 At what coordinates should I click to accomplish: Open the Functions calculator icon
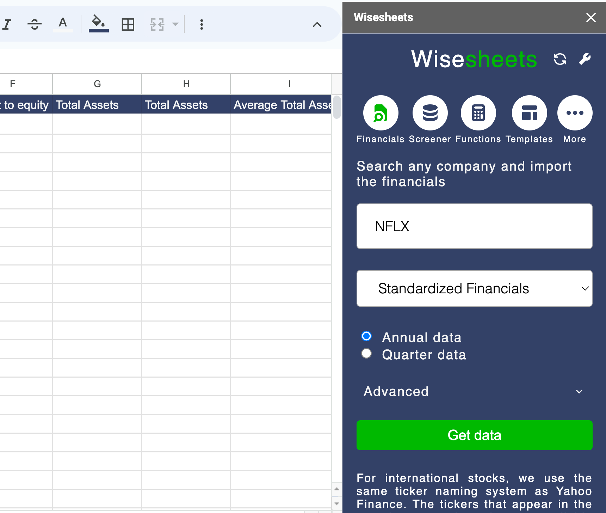click(x=478, y=113)
